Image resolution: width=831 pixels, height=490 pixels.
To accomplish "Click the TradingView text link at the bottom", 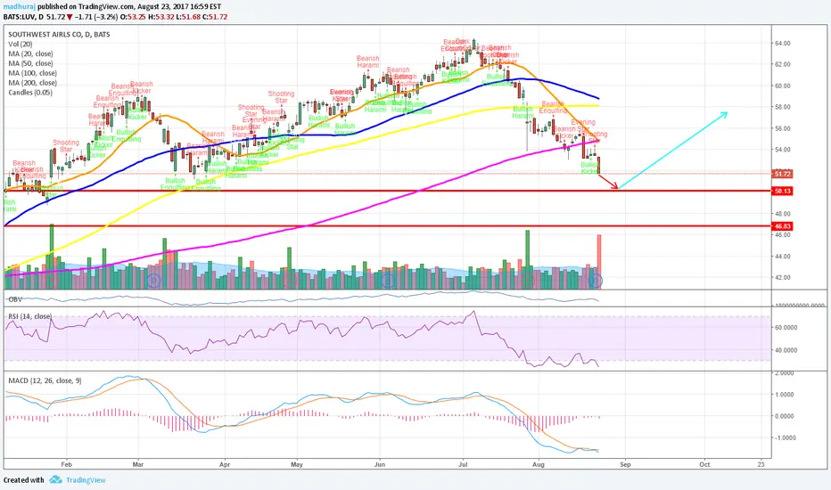I will 86,480.
